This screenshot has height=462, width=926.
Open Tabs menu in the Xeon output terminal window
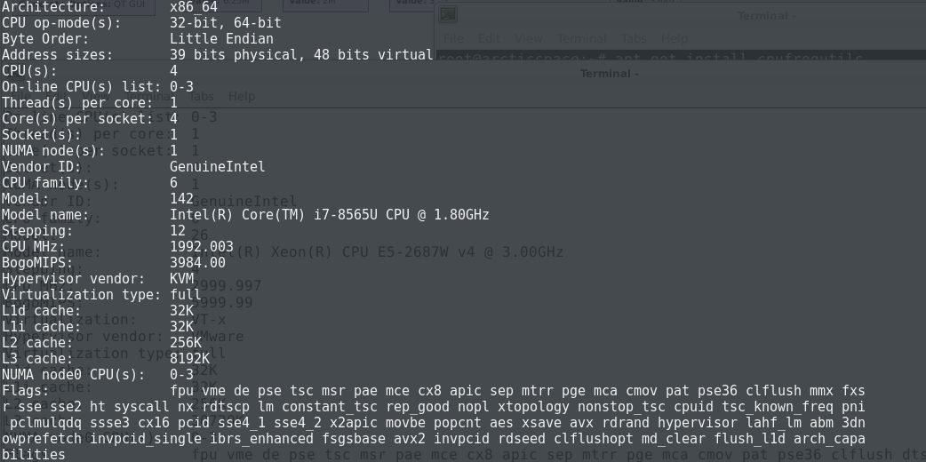[202, 96]
